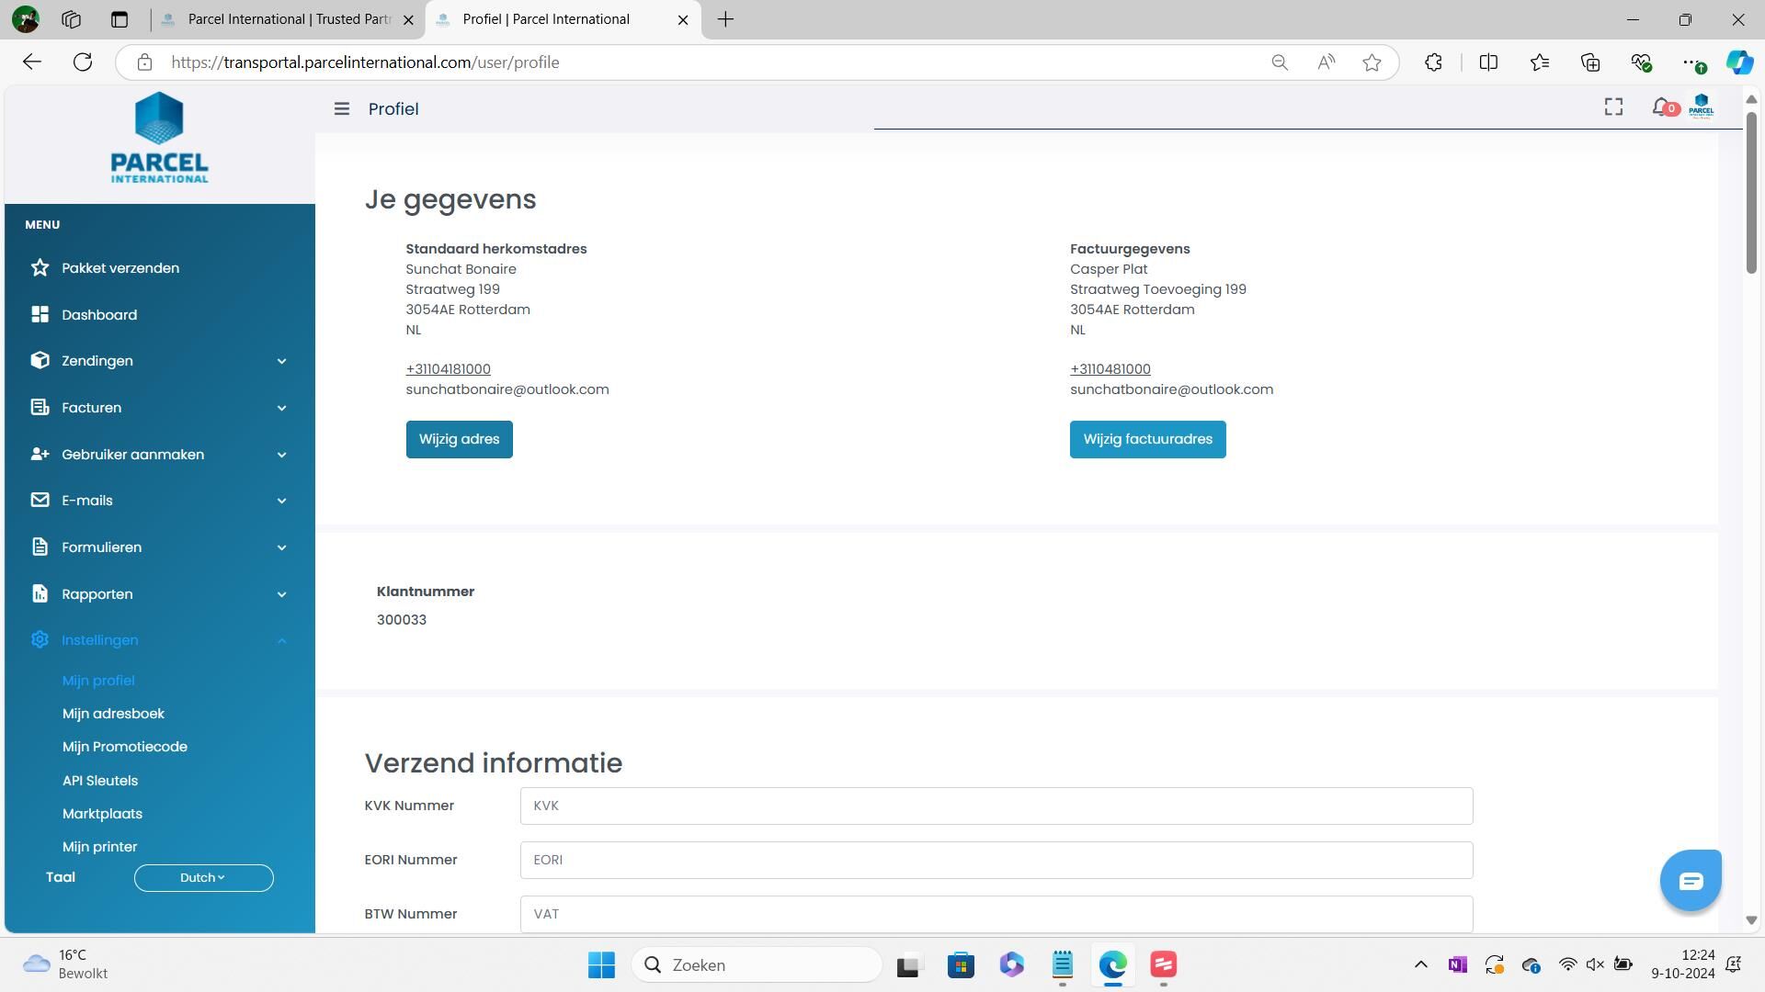The height and width of the screenshot is (992, 1765).
Task: Expand the Zendingen submenu chevron
Action: tap(281, 361)
